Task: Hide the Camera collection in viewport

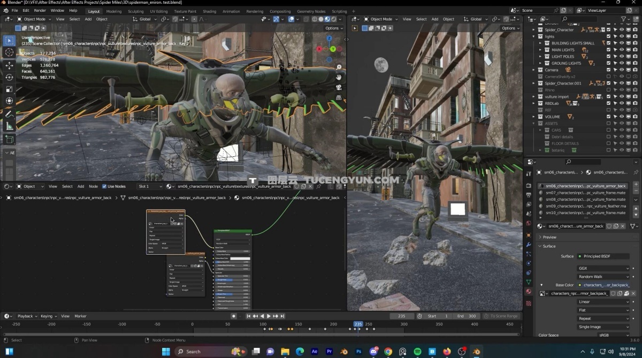Action: (x=621, y=70)
